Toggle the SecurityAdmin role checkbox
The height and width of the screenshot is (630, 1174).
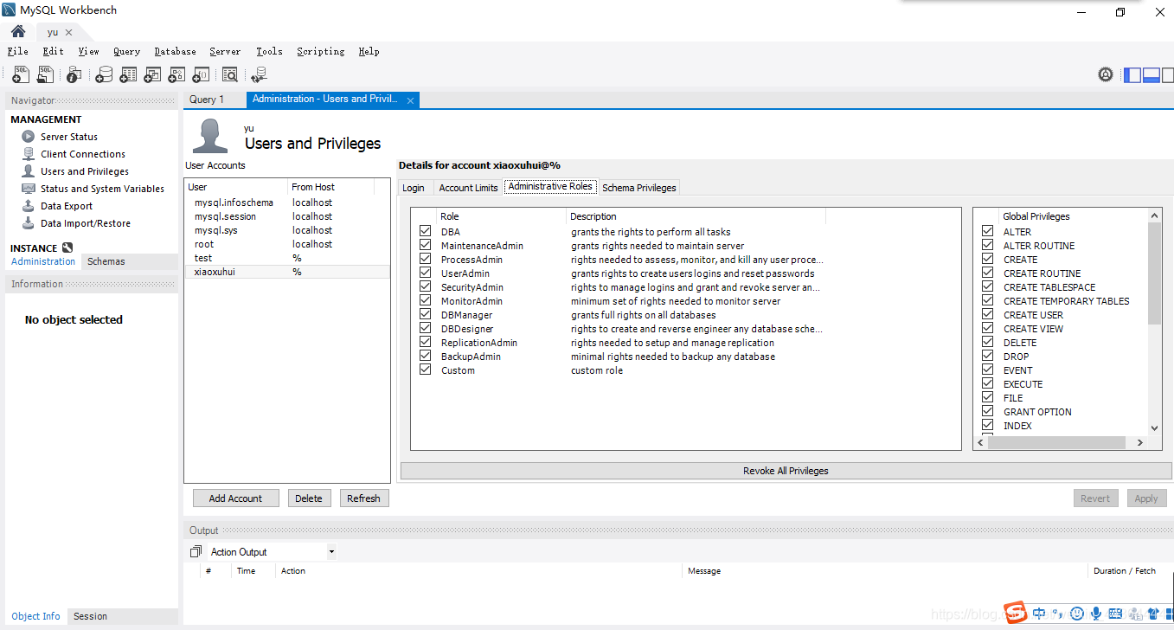pos(425,286)
